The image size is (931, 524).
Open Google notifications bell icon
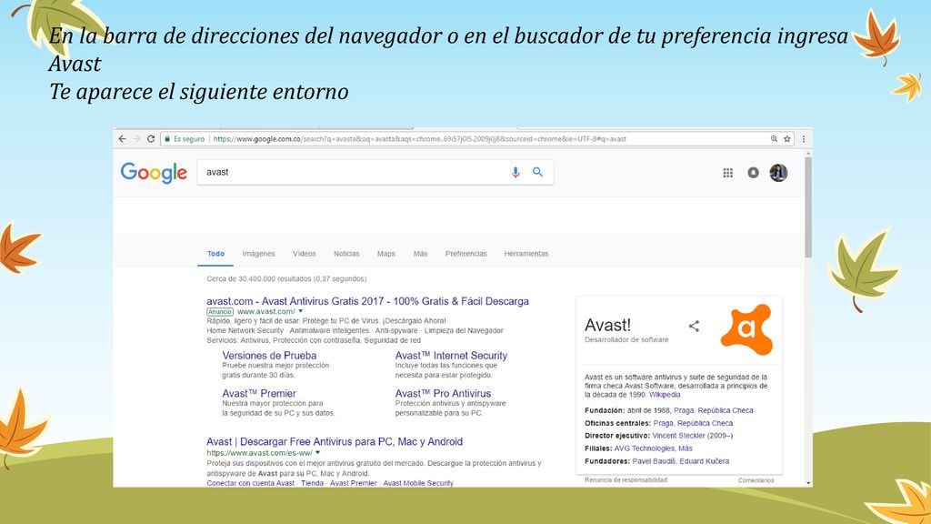[753, 173]
